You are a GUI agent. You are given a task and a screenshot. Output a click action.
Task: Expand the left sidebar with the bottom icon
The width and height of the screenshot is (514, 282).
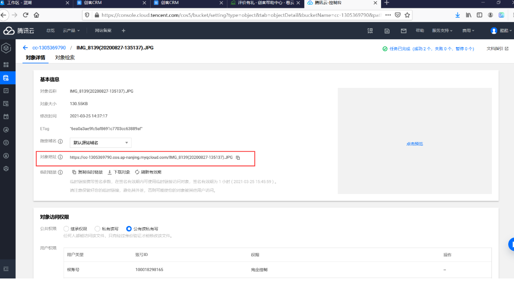pyautogui.click(x=6, y=269)
